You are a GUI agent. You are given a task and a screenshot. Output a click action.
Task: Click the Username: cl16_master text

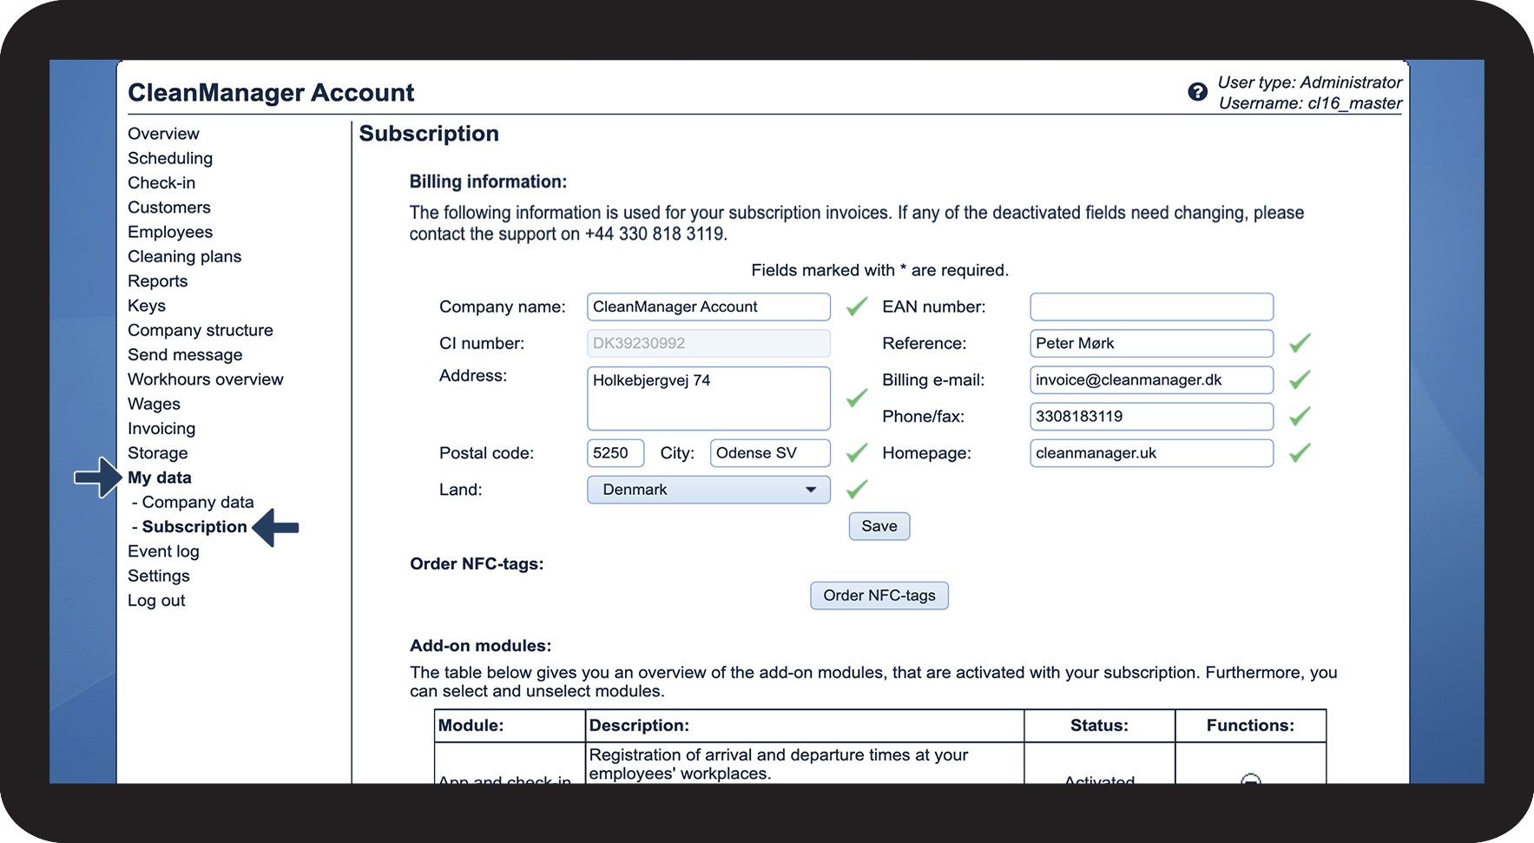click(1310, 103)
